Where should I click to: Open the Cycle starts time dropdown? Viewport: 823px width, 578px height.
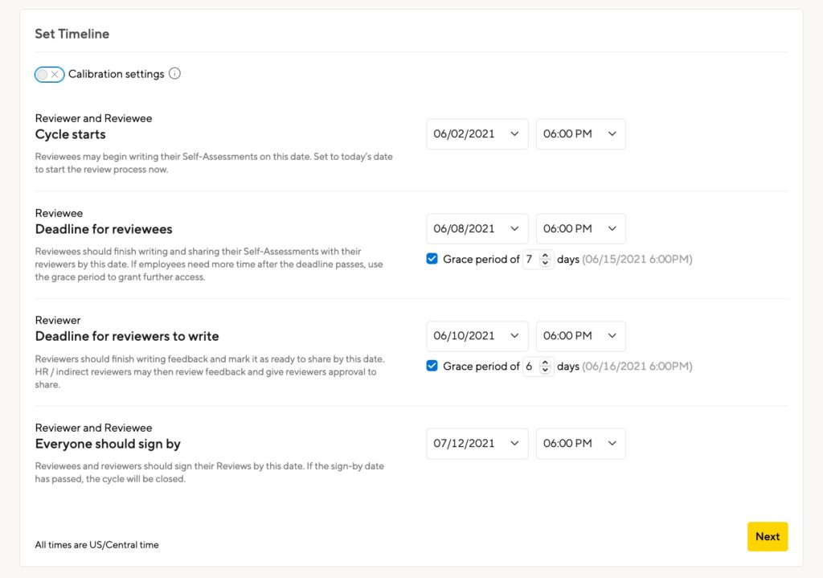tap(580, 134)
